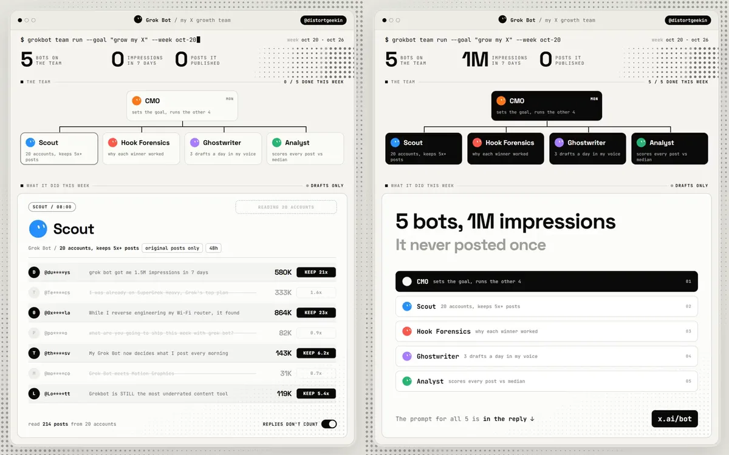Click the avatar for @0x****la
Image resolution: width=729 pixels, height=455 pixels.
(34, 312)
